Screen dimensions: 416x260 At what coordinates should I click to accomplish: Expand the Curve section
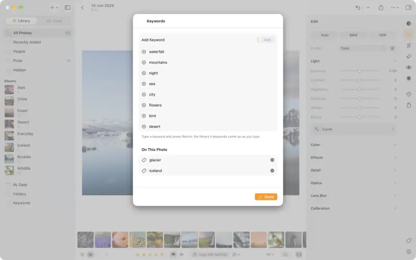[354, 129]
